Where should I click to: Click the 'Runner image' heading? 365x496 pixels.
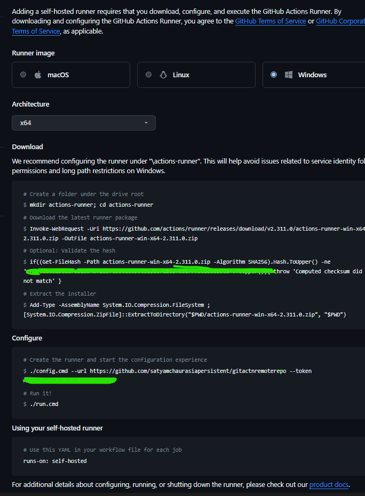[33, 53]
